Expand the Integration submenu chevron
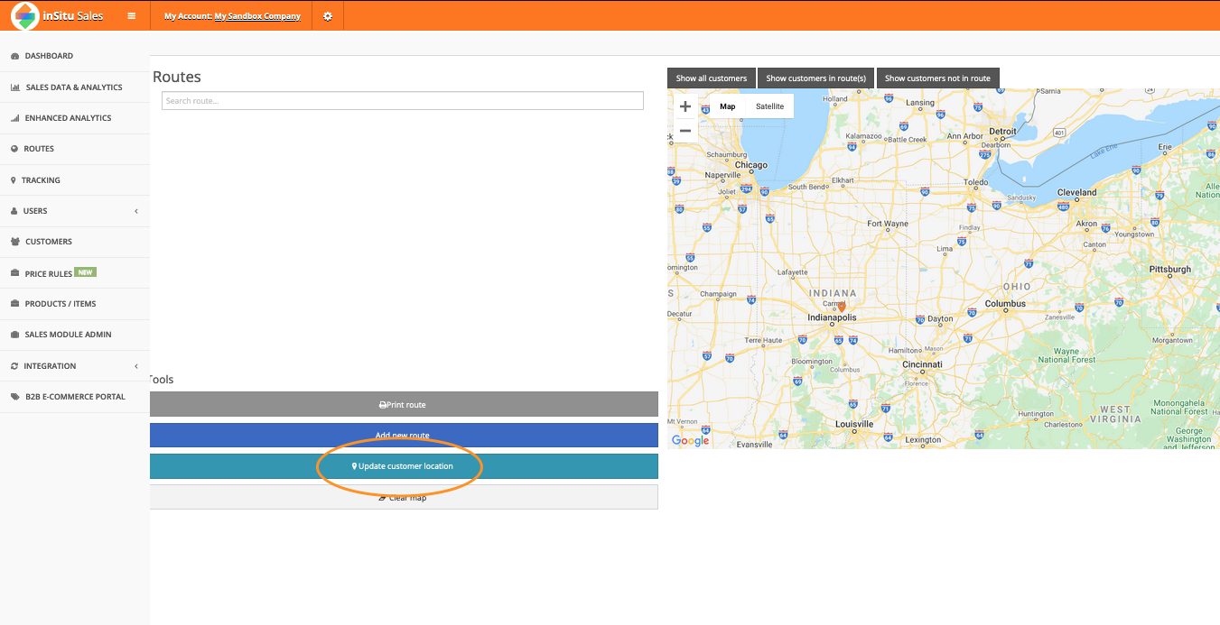1220x625 pixels. (136, 366)
